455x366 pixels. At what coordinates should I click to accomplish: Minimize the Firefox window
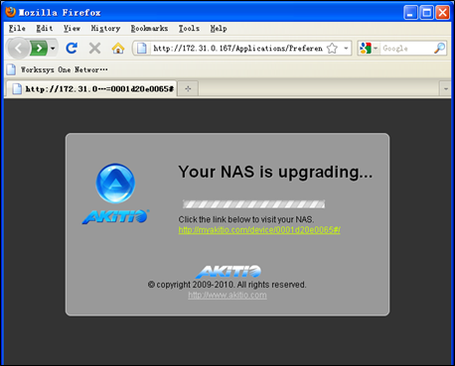[x=410, y=13]
